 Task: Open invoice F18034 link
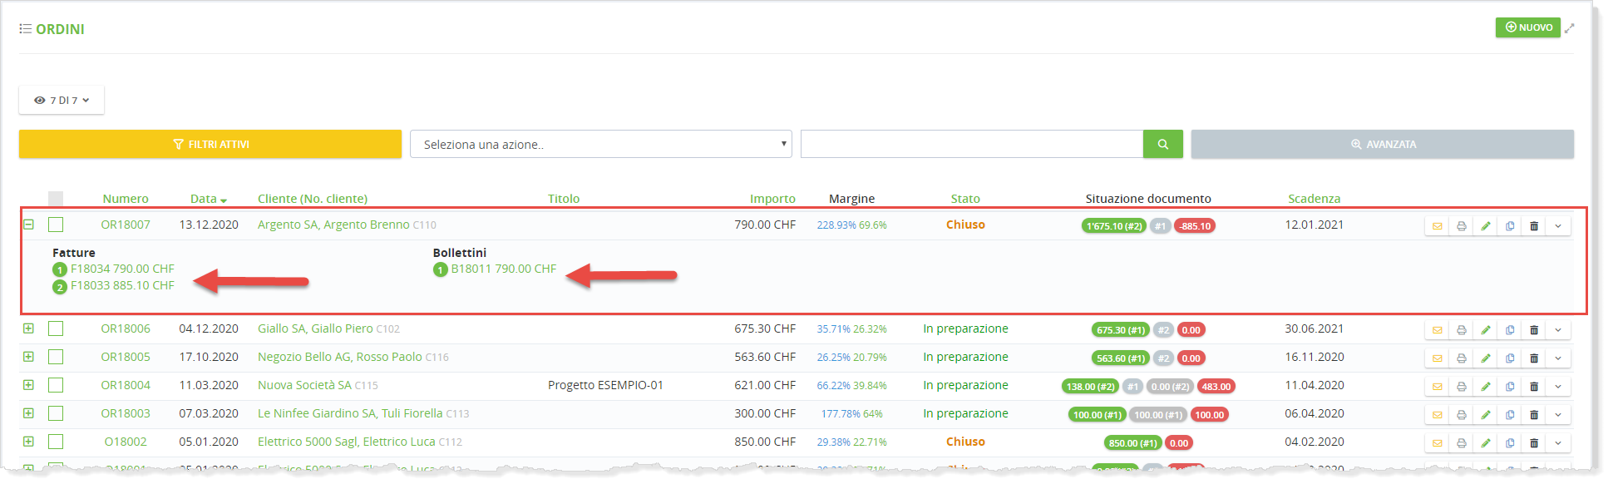(x=122, y=269)
